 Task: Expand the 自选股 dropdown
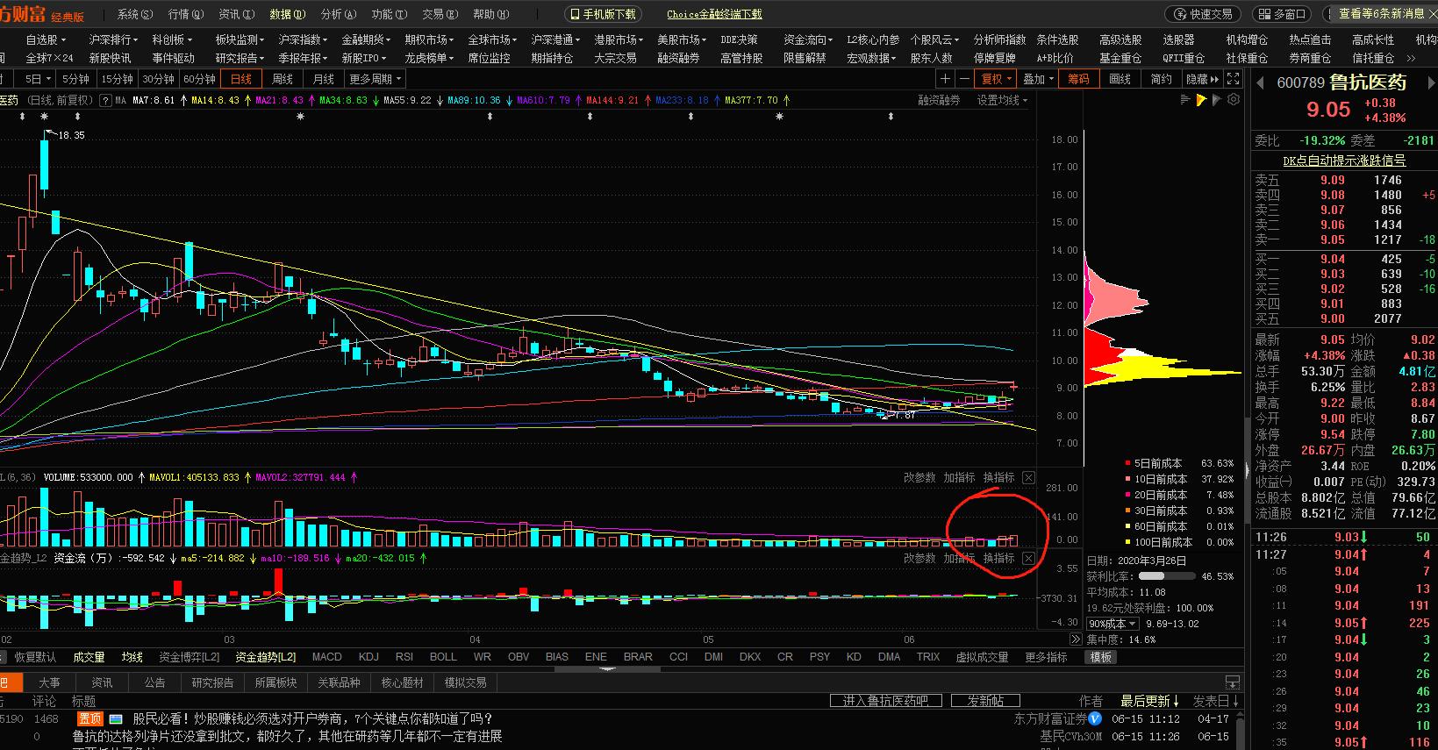[46, 39]
